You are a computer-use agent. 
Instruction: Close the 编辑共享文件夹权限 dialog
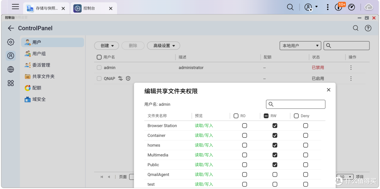[x=329, y=90]
